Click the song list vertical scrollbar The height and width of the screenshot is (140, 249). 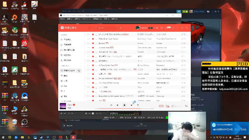pos(190,84)
